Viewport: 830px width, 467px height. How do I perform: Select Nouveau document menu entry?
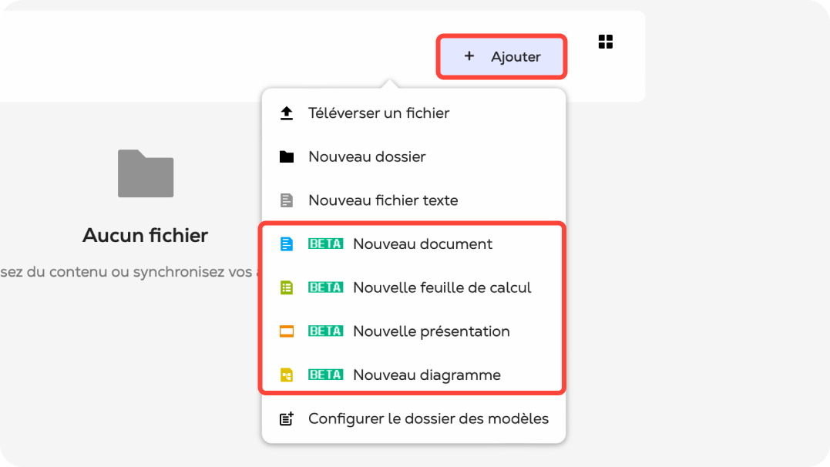tap(422, 244)
